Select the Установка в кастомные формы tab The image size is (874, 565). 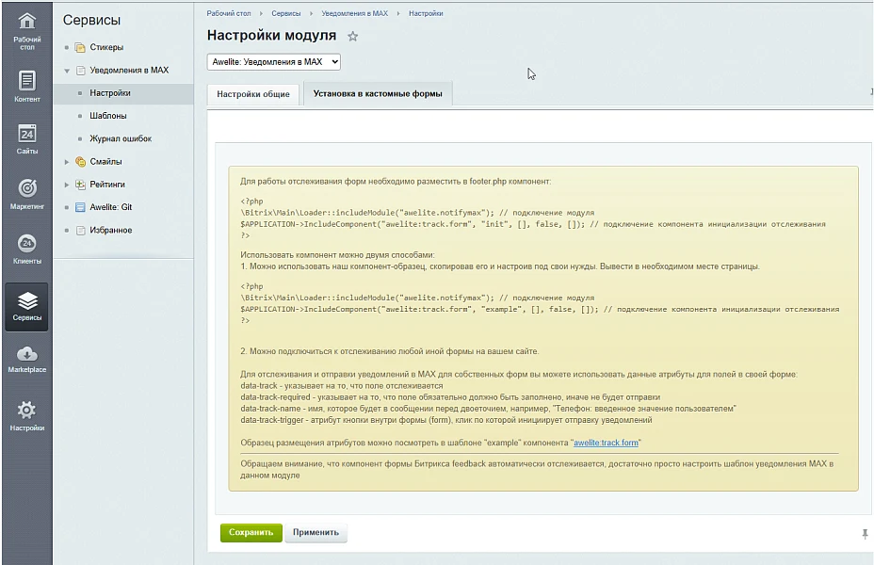coord(378,93)
